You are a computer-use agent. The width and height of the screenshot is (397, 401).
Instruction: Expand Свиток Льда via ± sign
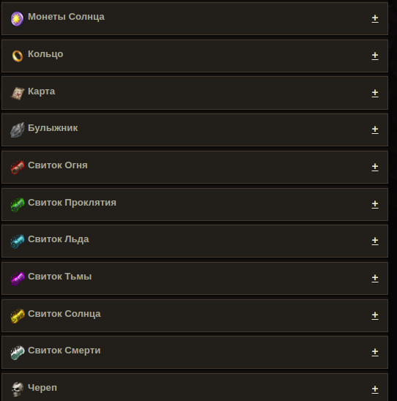(375, 241)
